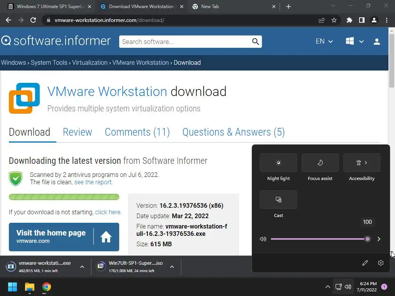Open options for the vmware exe download

pyautogui.click(x=82, y=267)
